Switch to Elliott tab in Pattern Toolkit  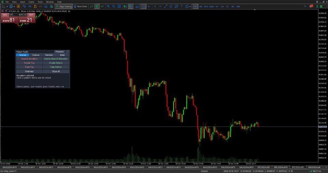62,55
